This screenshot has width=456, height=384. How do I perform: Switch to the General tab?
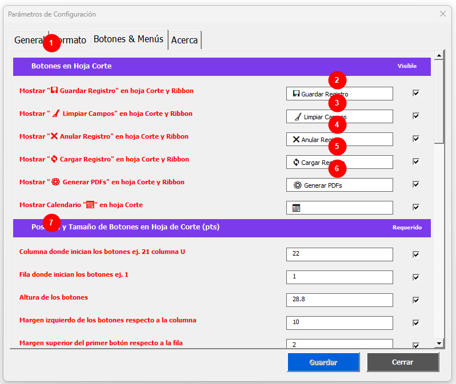click(29, 40)
